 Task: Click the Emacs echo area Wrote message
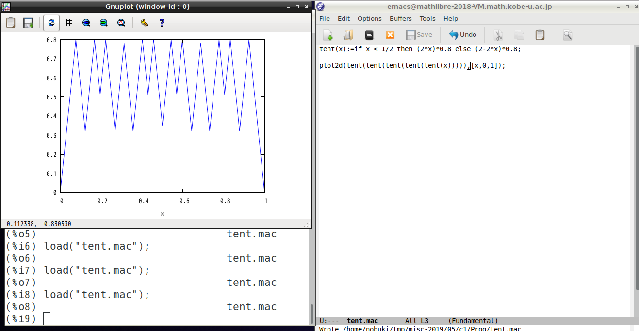coord(420,329)
